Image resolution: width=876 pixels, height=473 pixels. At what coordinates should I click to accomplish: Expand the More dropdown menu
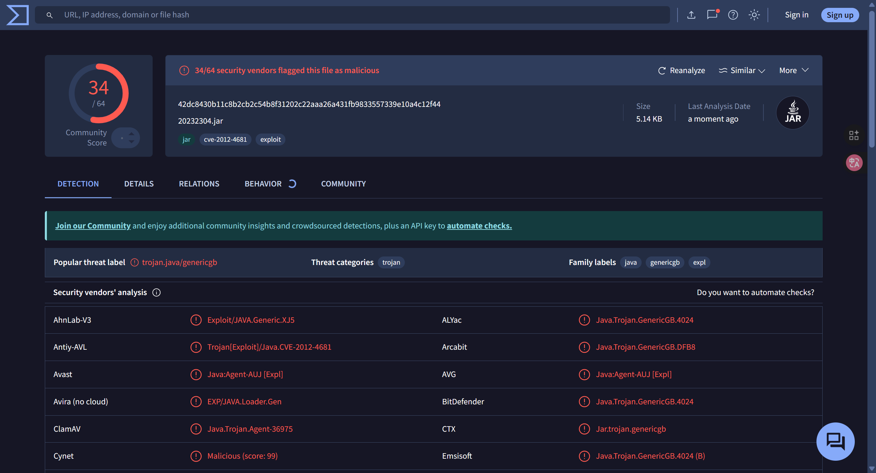point(794,70)
